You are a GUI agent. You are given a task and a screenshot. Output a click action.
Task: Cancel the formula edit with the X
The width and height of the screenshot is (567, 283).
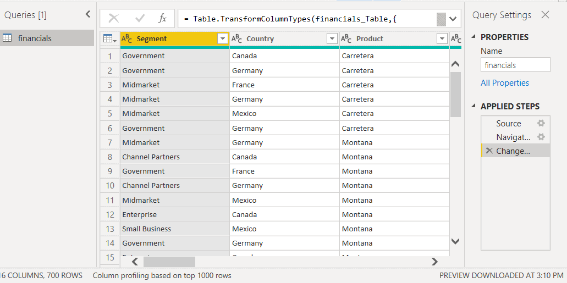click(x=114, y=19)
